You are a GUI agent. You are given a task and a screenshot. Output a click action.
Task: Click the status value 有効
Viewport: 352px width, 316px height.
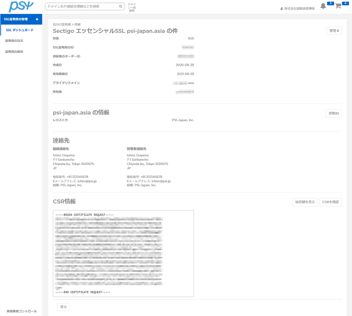[x=191, y=38]
